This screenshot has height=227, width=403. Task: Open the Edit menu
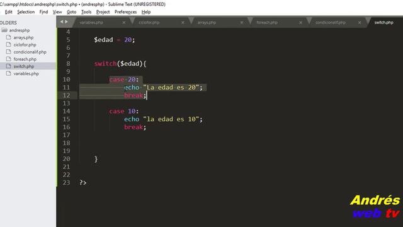[x=8, y=12]
